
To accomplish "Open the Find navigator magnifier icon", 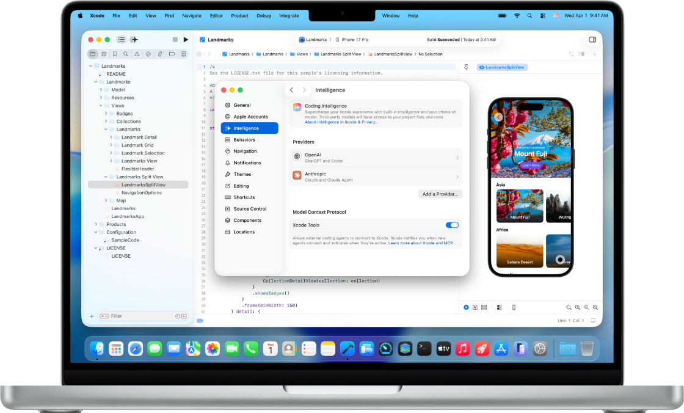I will (126, 54).
